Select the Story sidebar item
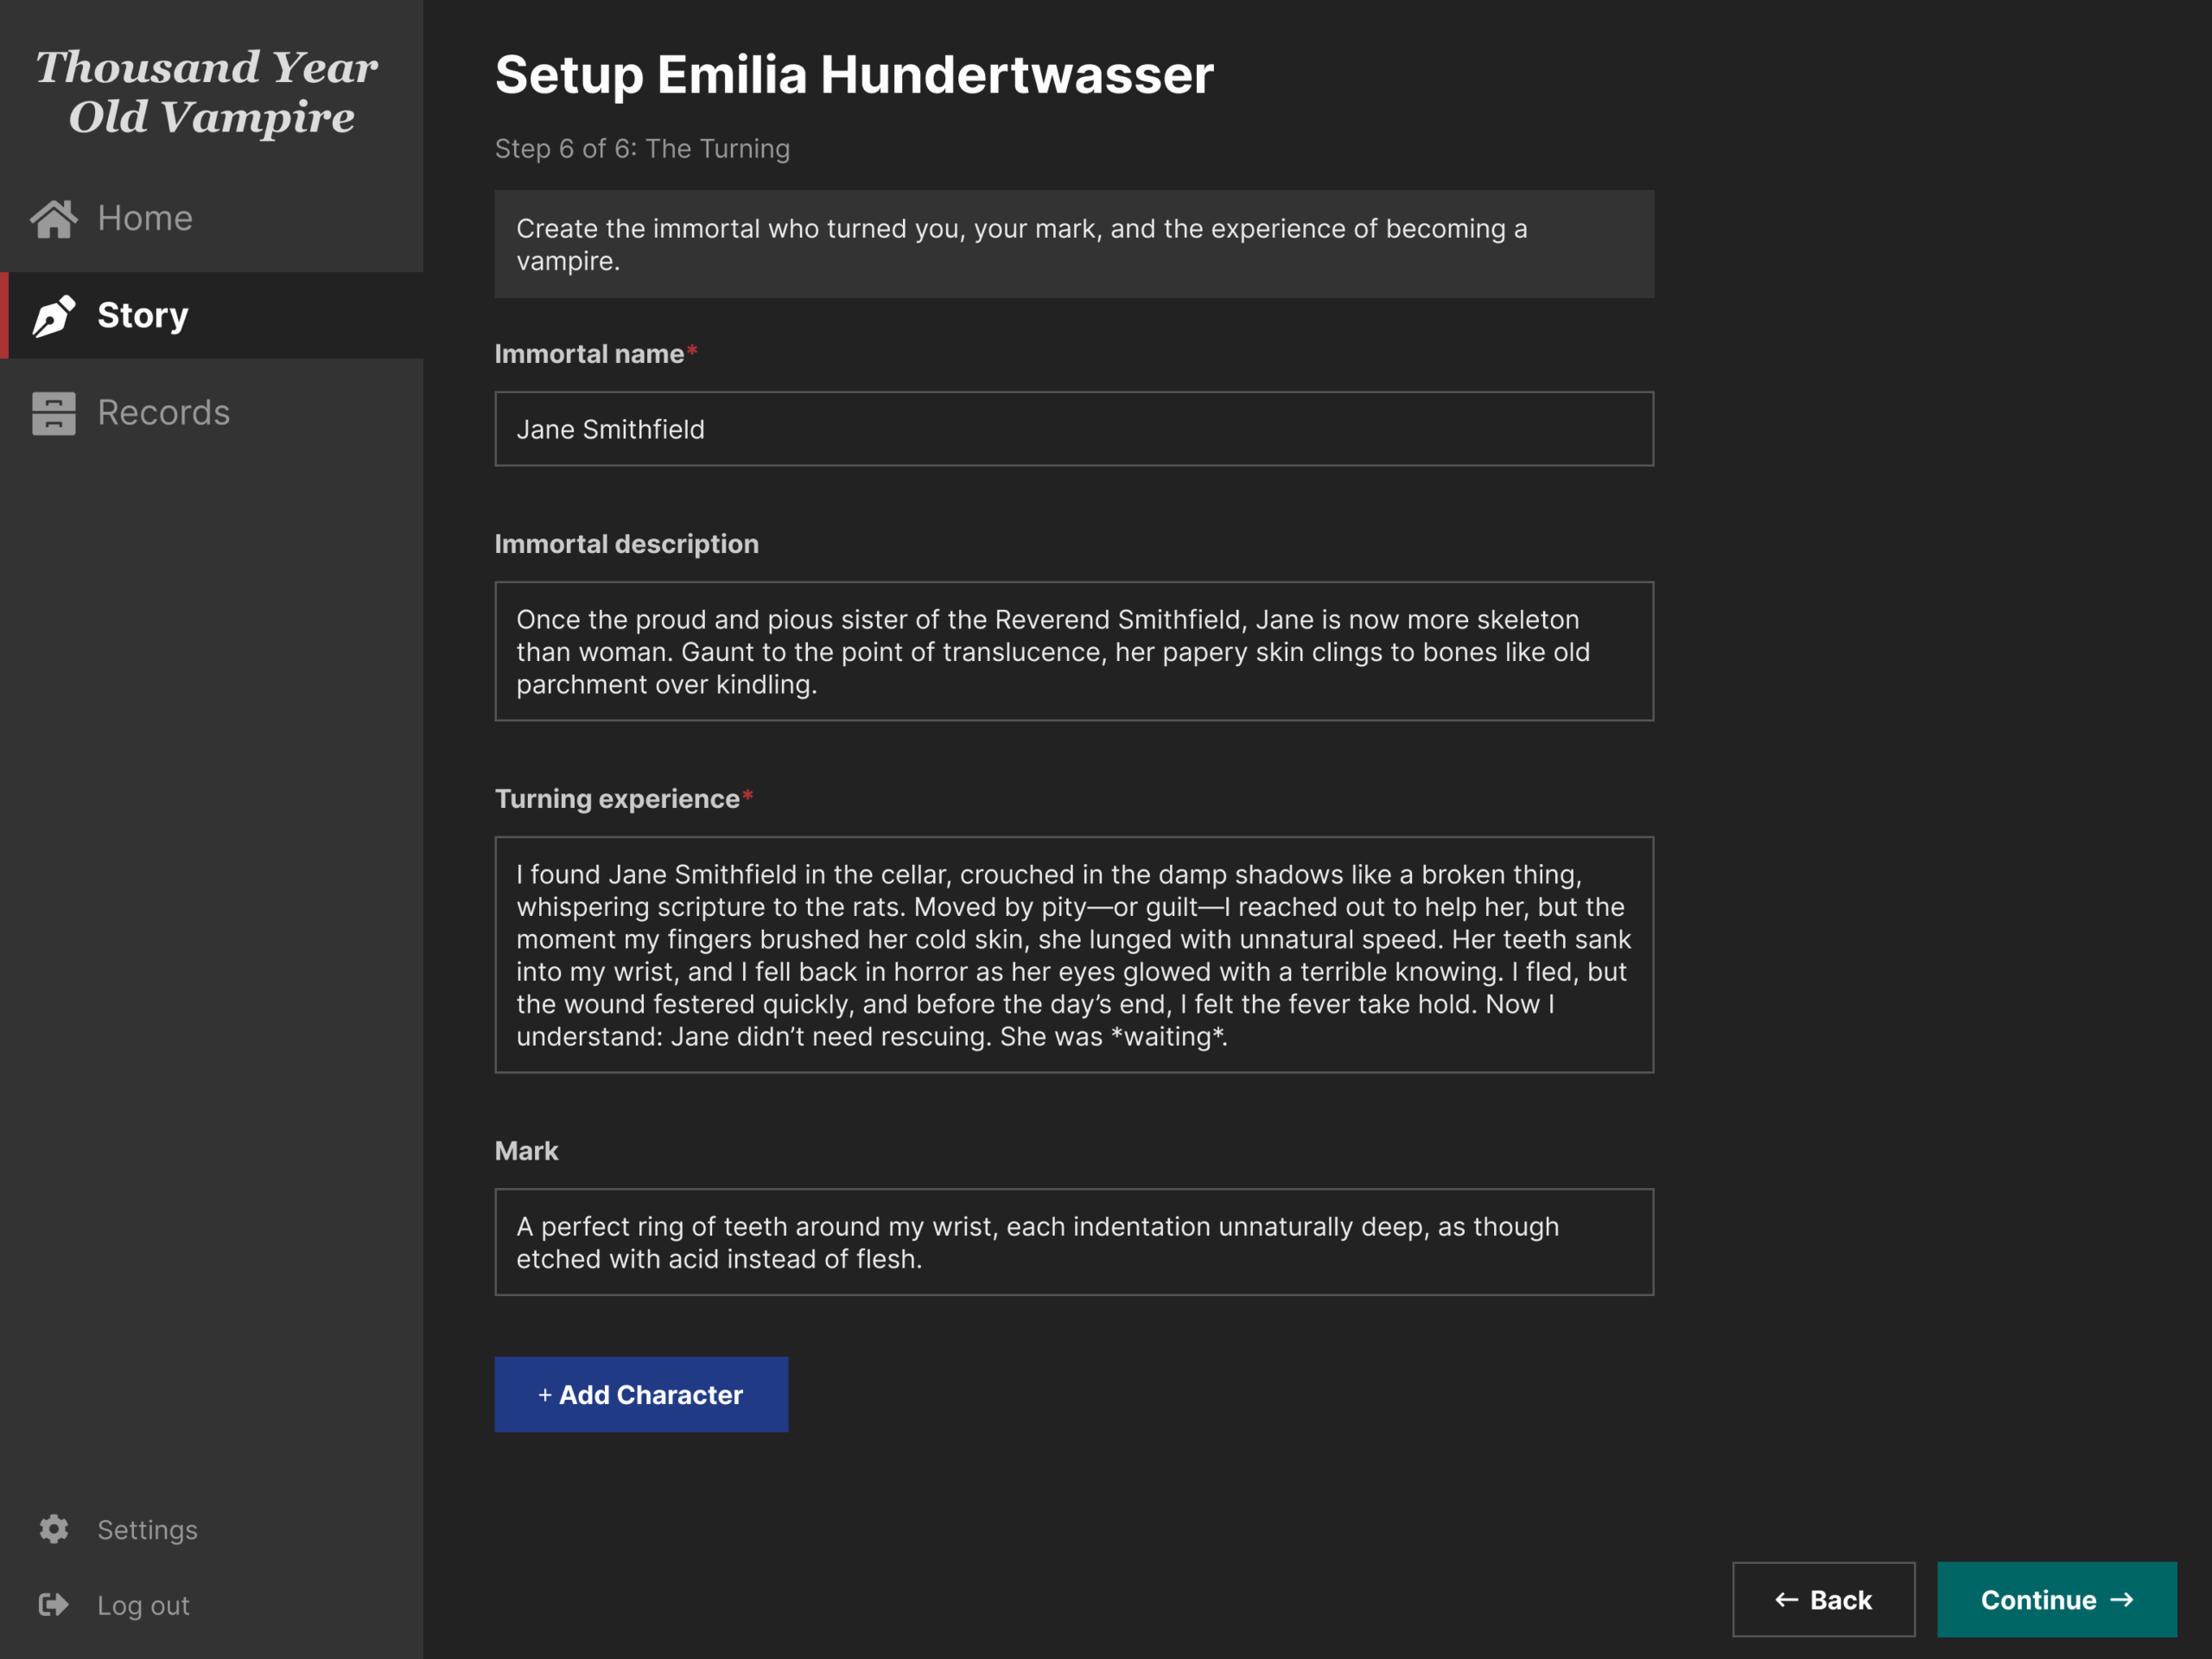The width and height of the screenshot is (2212, 1659). (212, 315)
